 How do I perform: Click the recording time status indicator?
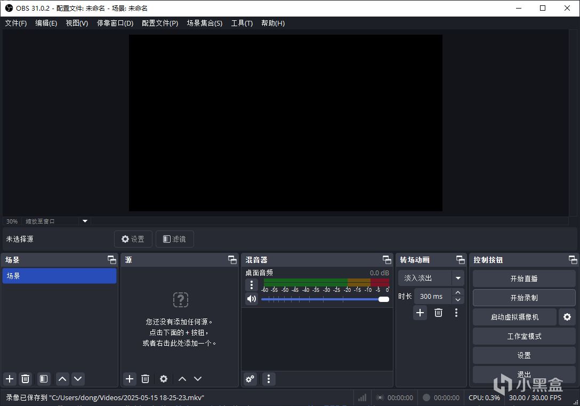pyautogui.click(x=441, y=397)
